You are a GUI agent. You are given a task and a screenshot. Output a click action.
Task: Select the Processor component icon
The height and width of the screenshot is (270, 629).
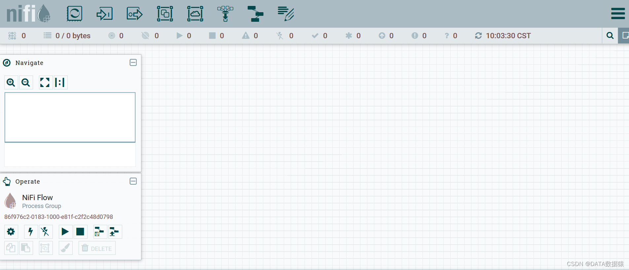click(x=74, y=14)
